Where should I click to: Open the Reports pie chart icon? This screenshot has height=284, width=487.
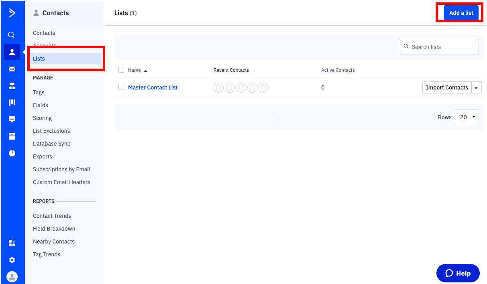[x=12, y=153]
